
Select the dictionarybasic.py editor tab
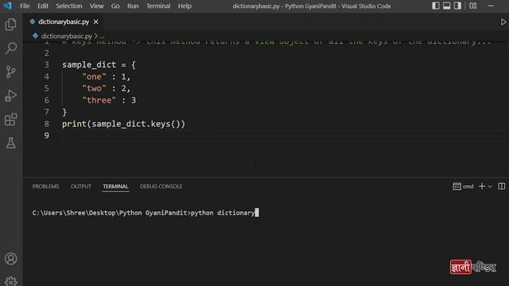[x=64, y=21]
